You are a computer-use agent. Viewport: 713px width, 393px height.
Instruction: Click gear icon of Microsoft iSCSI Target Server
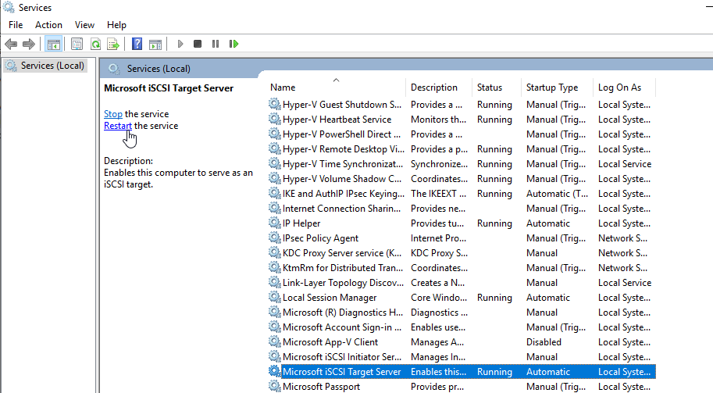click(x=275, y=371)
